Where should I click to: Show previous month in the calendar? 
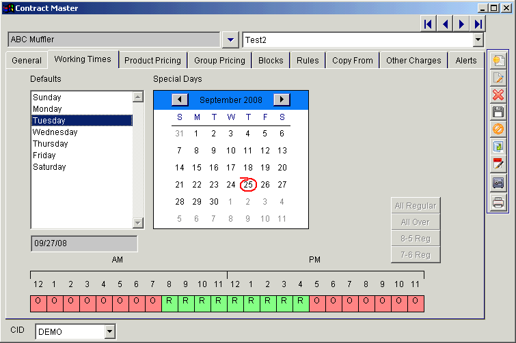[x=180, y=100]
